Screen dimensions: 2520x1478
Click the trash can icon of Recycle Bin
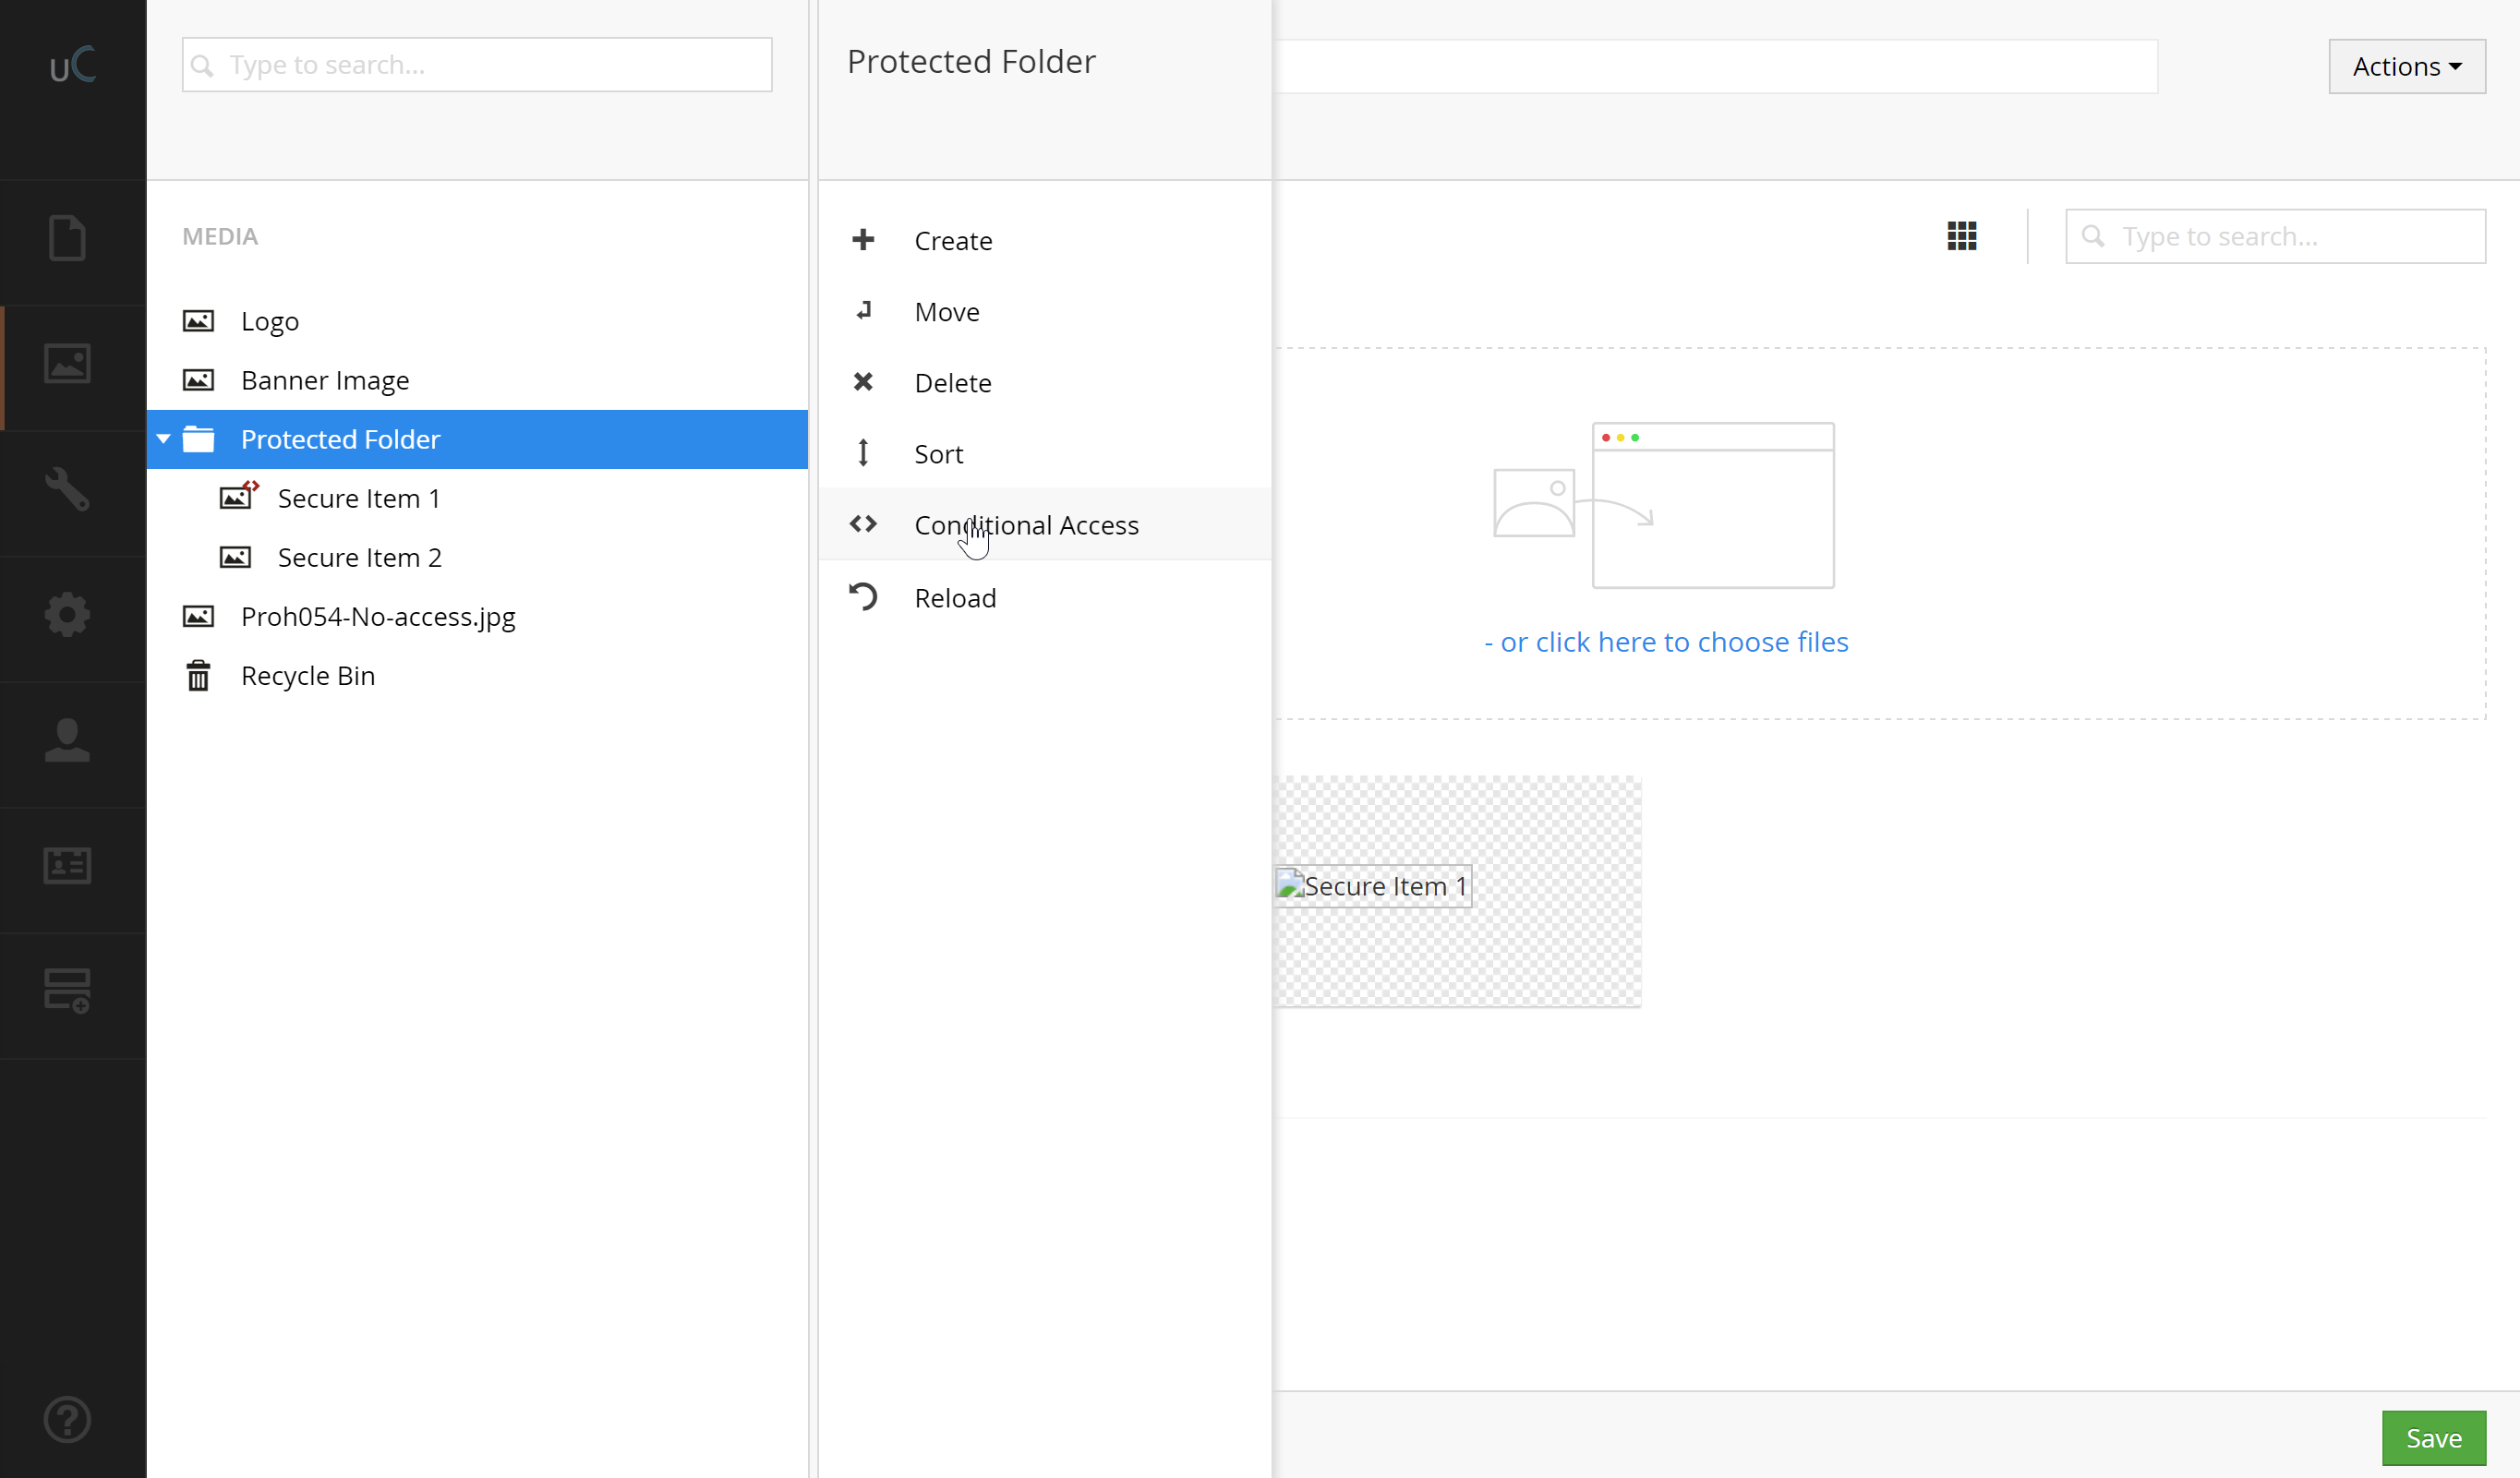[x=198, y=675]
